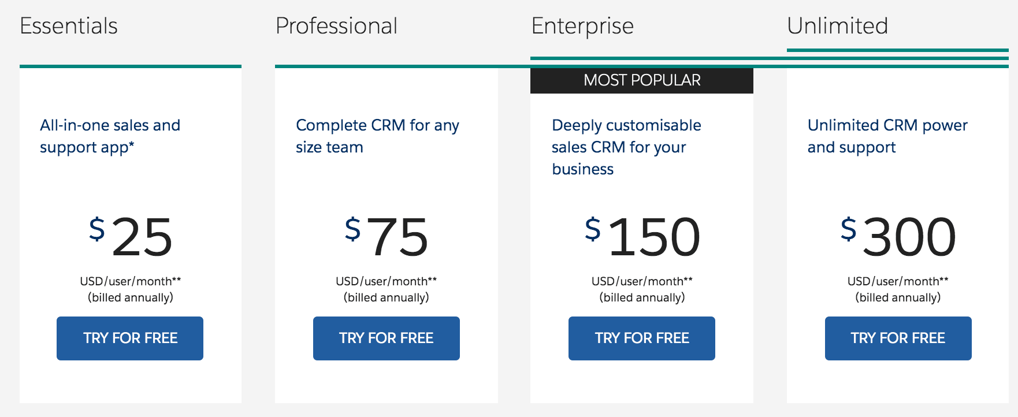Open the Enterprise plan heading
This screenshot has width=1018, height=417.
(582, 26)
